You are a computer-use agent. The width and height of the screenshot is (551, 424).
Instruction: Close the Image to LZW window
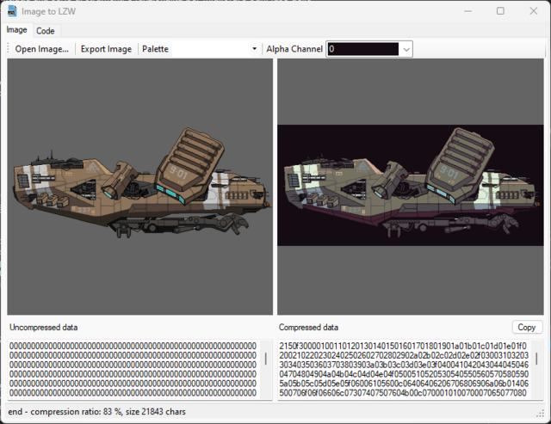tap(534, 11)
